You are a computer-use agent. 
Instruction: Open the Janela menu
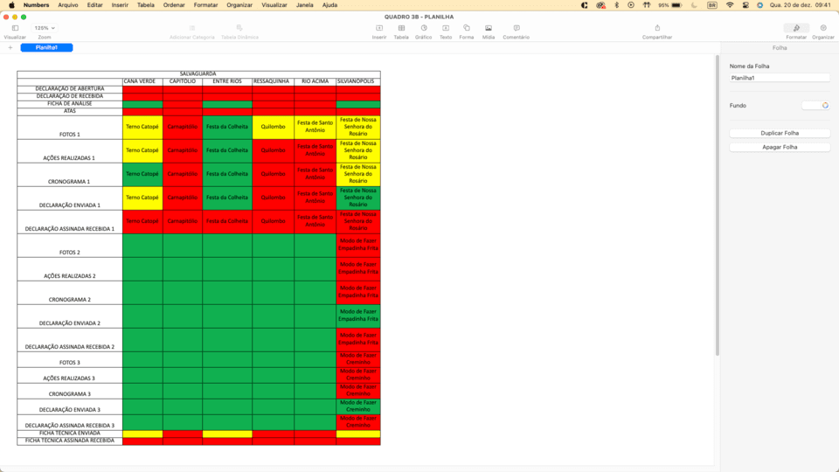point(304,5)
